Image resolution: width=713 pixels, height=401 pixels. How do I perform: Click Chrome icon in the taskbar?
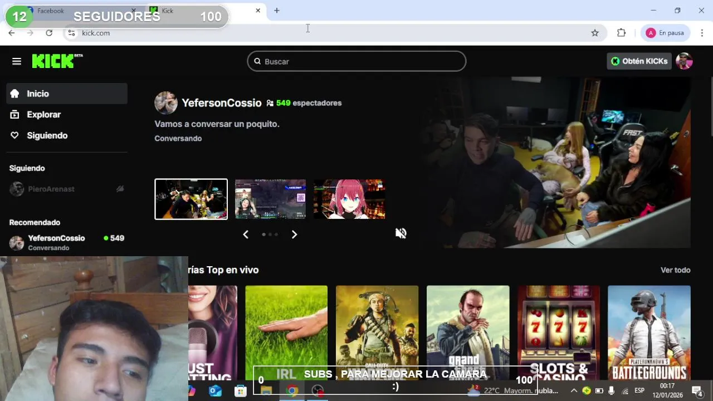292,391
